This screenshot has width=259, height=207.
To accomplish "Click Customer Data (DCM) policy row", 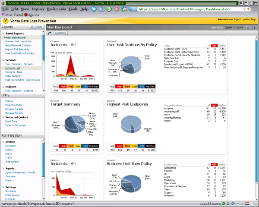I will 195,49.
